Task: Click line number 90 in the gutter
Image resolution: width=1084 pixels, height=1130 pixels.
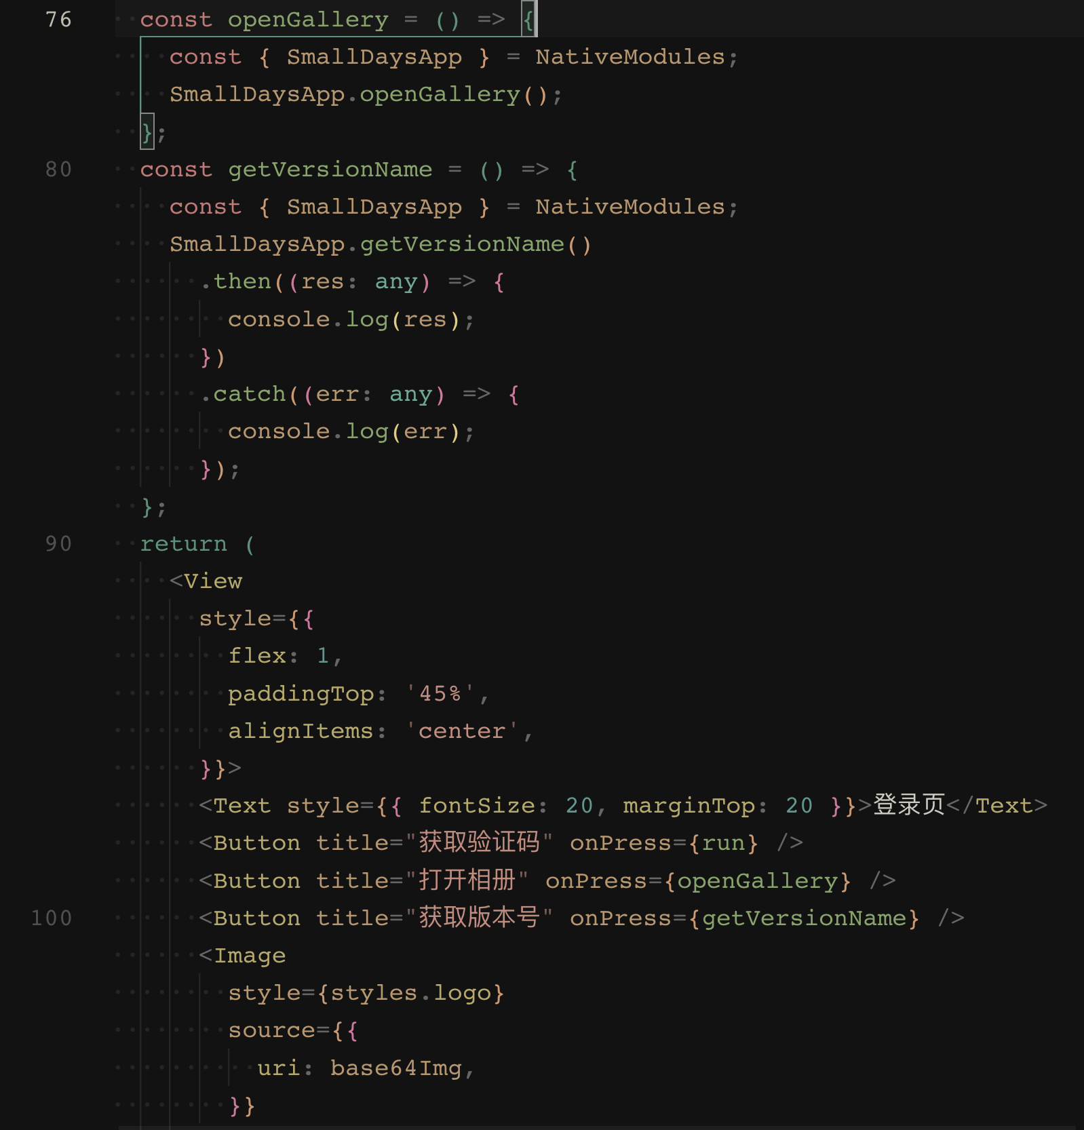Action: [x=58, y=544]
